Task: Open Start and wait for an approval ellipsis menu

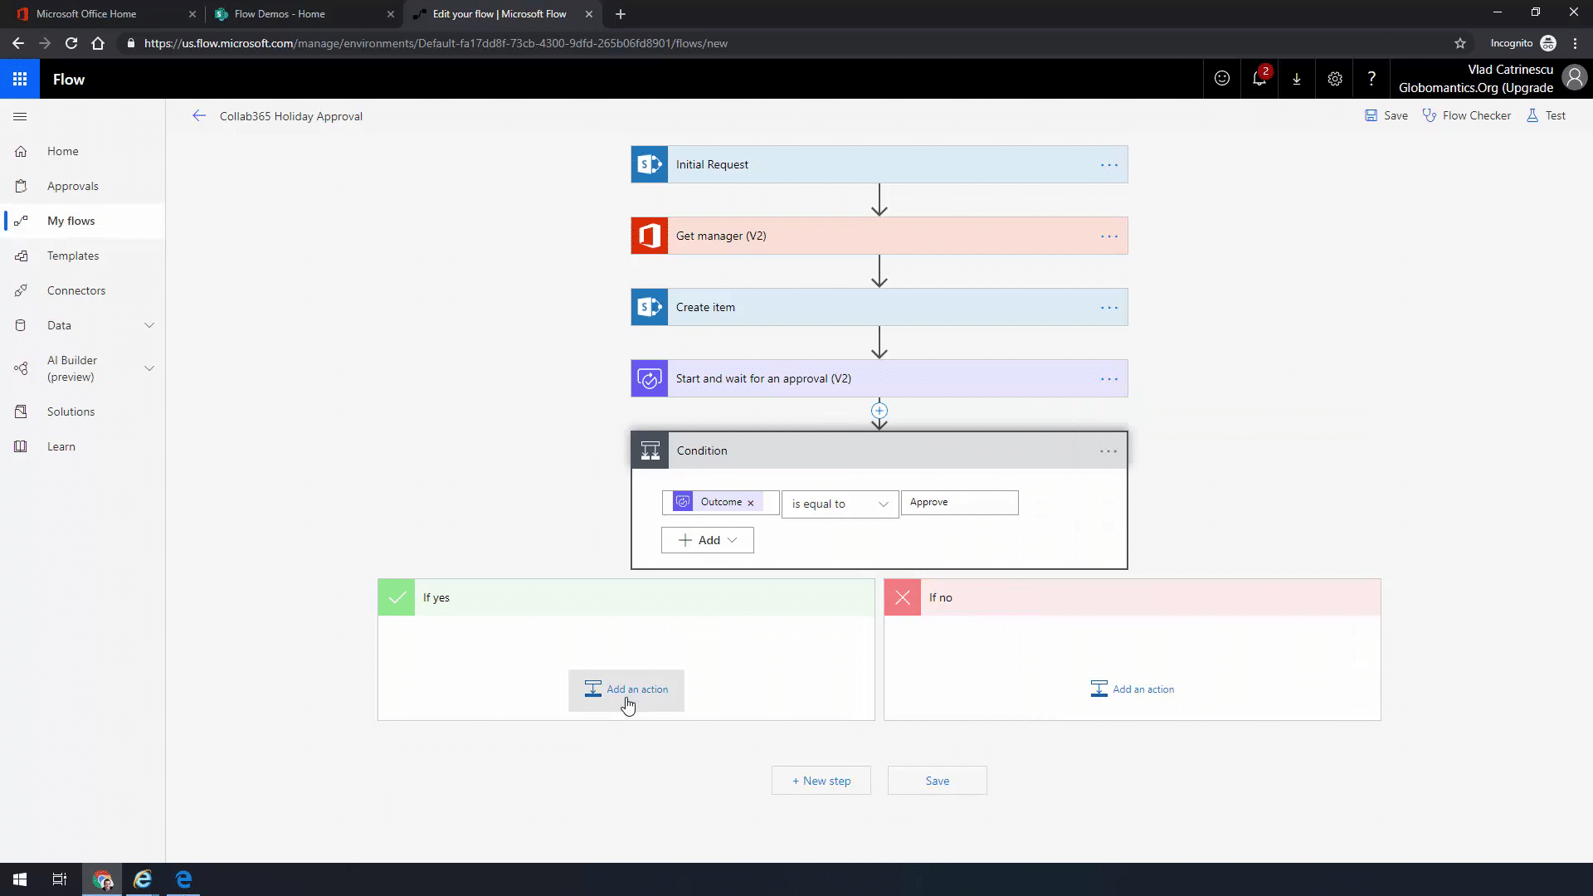Action: (1109, 379)
